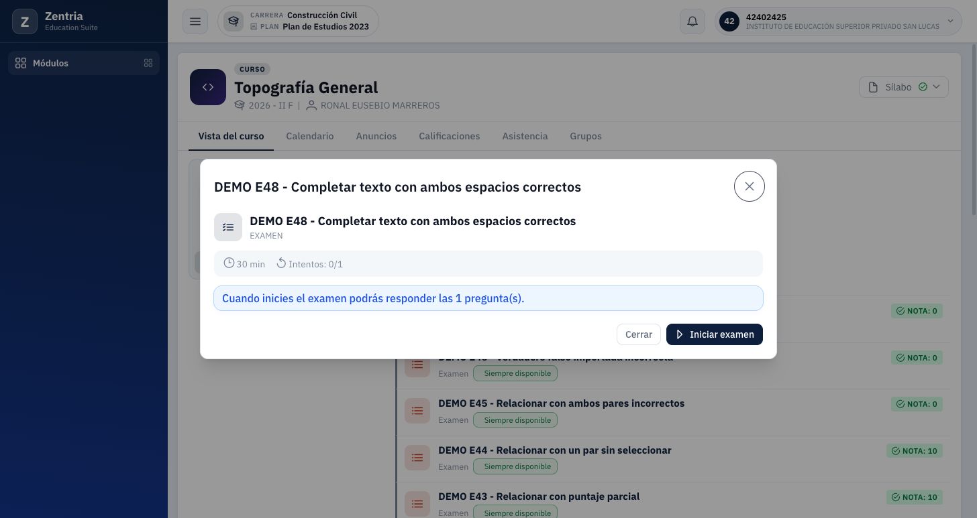Image resolution: width=977 pixels, height=518 pixels.
Task: Select the Grupos tab
Action: [586, 136]
